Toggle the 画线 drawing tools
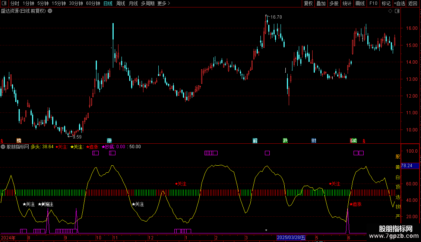Viewport: 421px width, 242px height. (360, 3)
